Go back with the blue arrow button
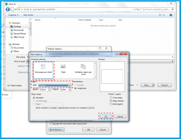 (8, 9)
